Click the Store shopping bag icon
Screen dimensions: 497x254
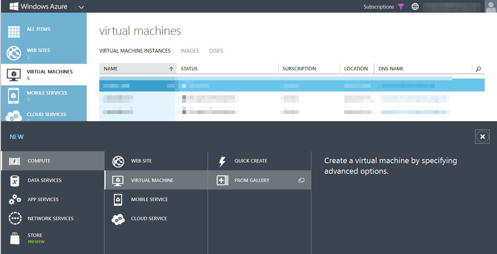click(15, 238)
